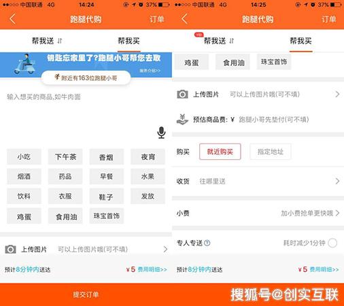The image size is (344, 306).
Task: Expand right screen 上传图片 chevron
Action: click(x=337, y=94)
